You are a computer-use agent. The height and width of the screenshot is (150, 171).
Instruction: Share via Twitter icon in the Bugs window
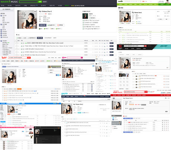click(58, 75)
